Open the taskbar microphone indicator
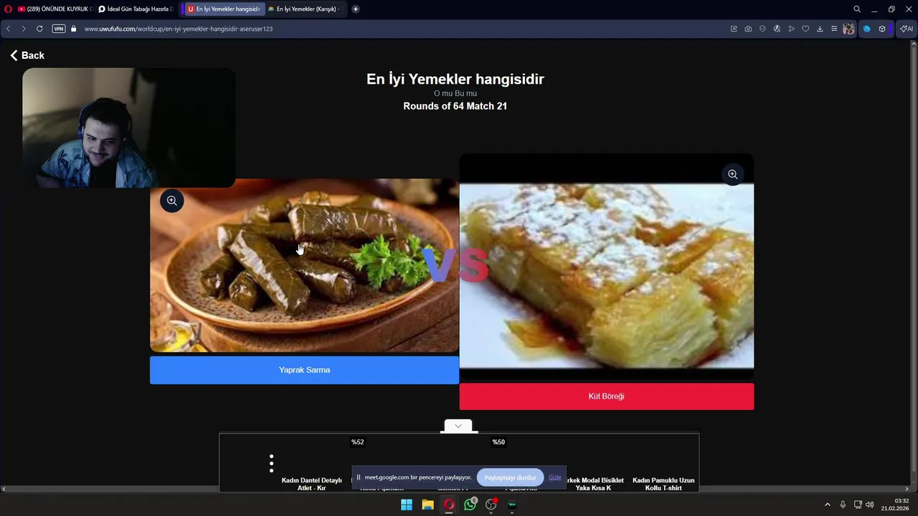The height and width of the screenshot is (516, 918). [x=843, y=505]
